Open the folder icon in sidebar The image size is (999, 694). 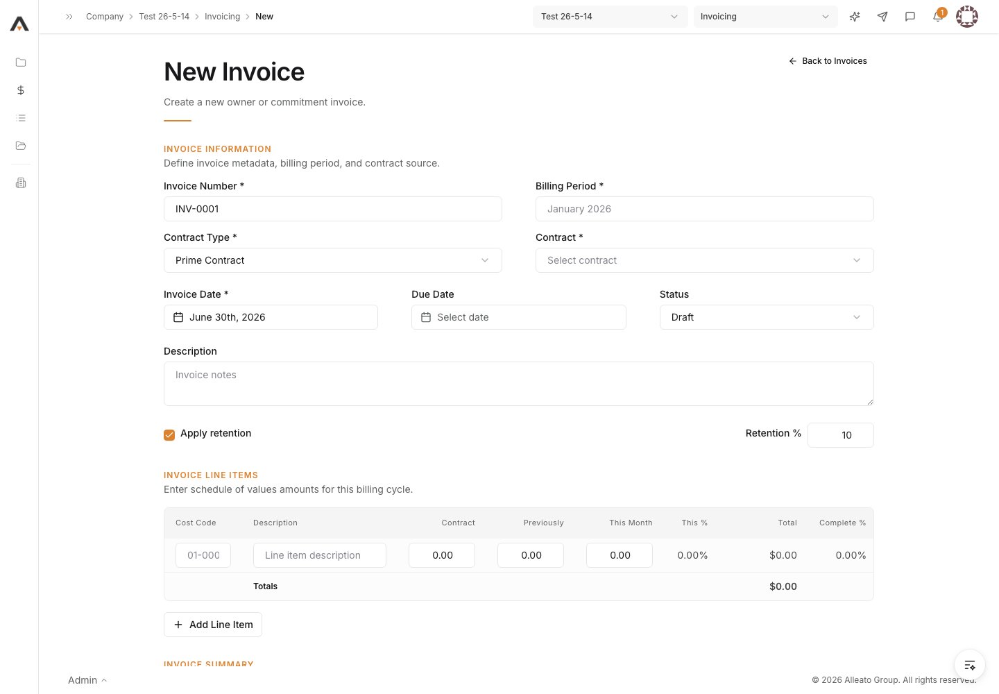[x=21, y=62]
